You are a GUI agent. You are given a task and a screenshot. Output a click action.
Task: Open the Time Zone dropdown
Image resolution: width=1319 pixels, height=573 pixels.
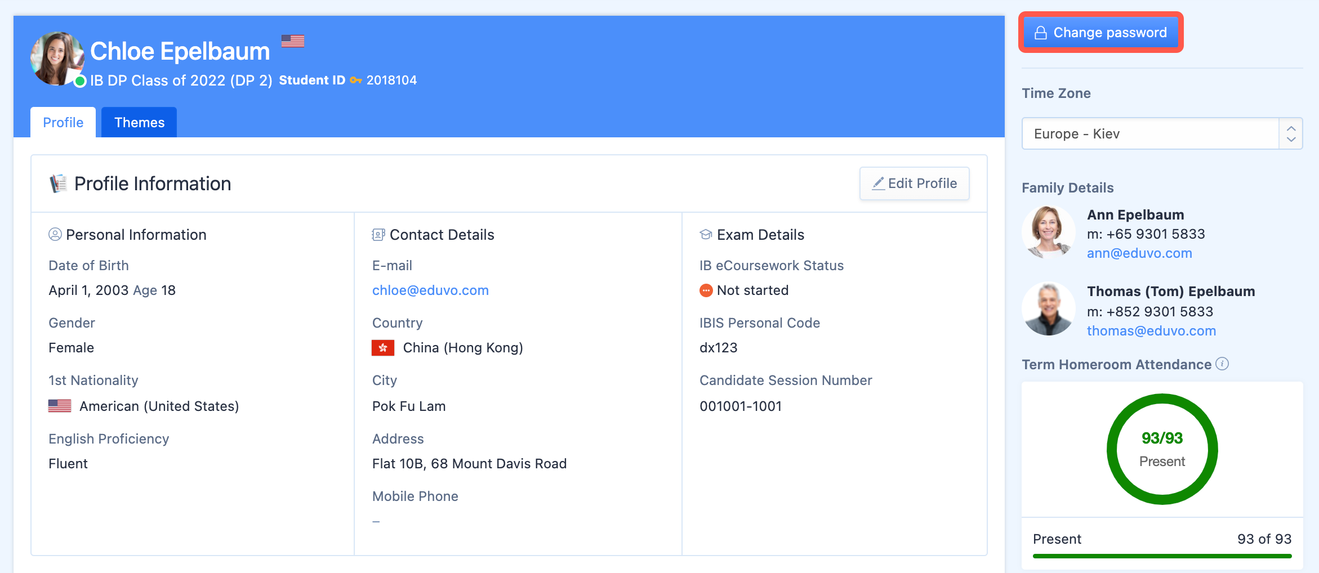point(1162,133)
